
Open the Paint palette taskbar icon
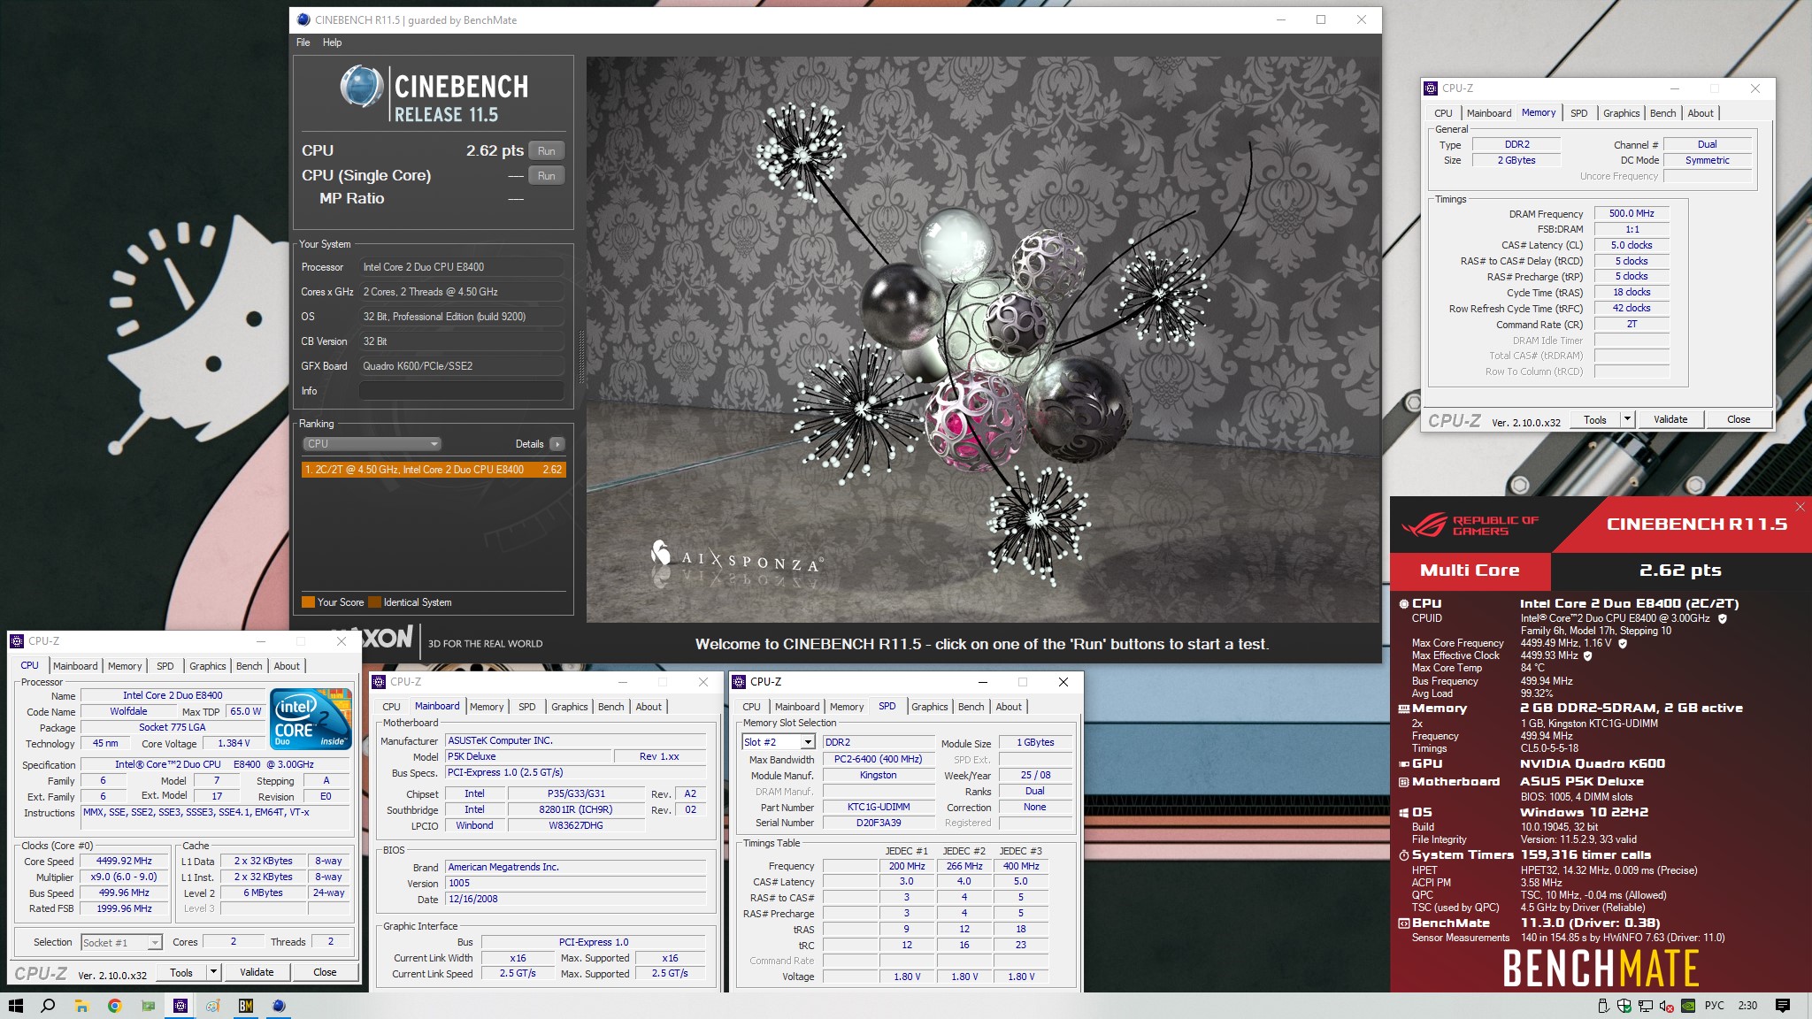click(x=213, y=1006)
